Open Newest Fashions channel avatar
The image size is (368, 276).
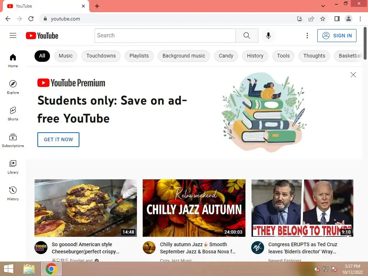258,248
